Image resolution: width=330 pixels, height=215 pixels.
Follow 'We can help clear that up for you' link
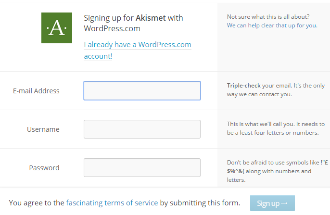(272, 25)
